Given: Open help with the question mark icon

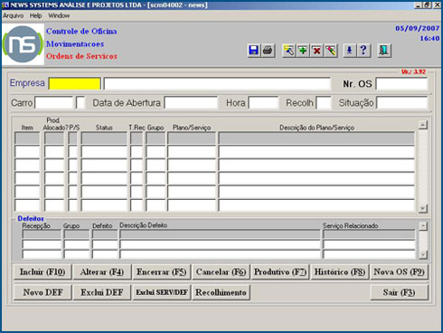Looking at the screenshot, I should [x=363, y=51].
